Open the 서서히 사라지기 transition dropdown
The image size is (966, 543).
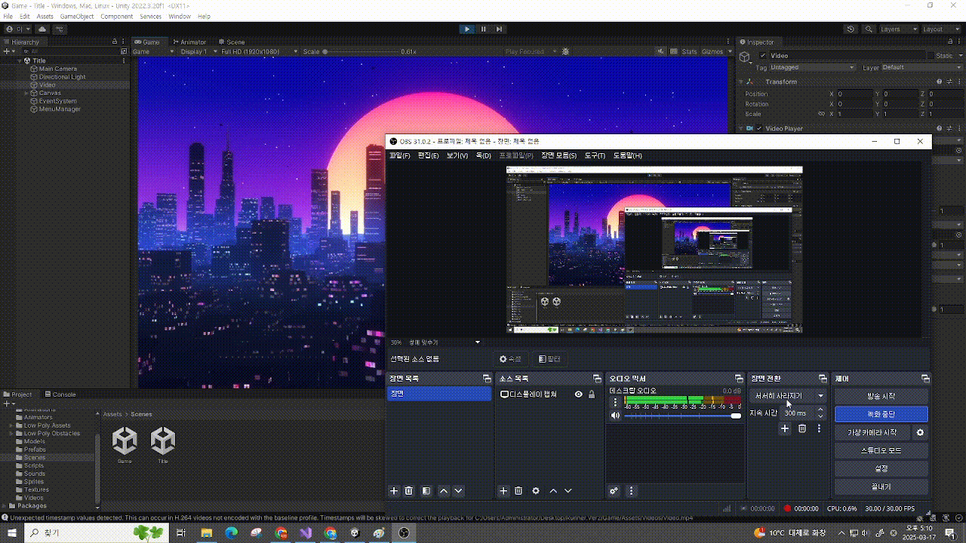click(789, 396)
